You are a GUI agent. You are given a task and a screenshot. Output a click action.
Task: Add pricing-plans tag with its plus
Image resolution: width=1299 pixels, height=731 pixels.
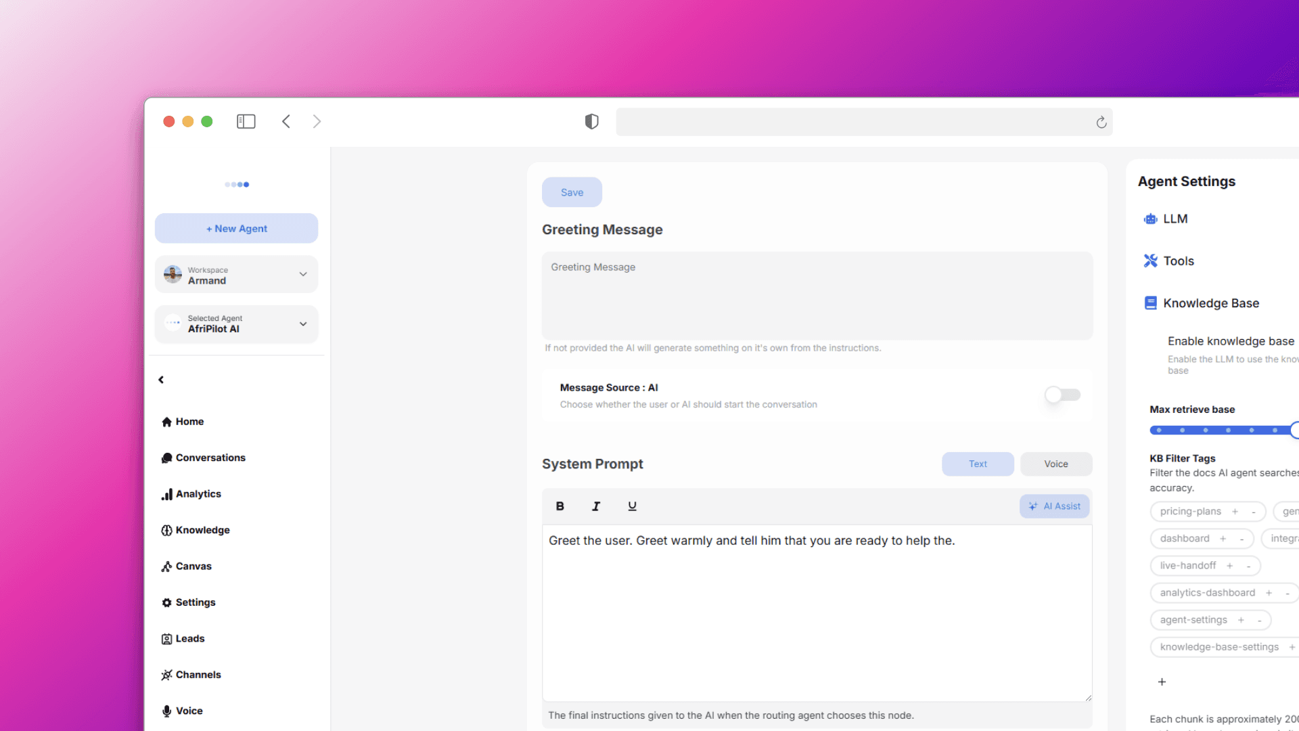(1235, 512)
